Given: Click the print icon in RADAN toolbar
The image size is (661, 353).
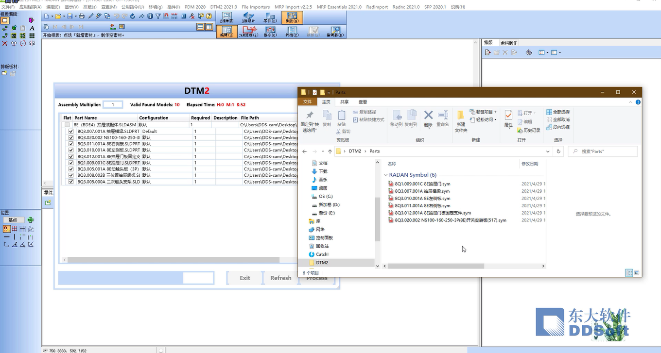Looking at the screenshot, I should (x=82, y=16).
